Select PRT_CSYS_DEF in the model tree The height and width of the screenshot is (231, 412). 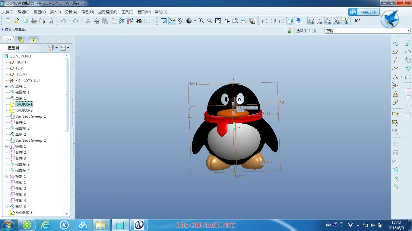[x=28, y=80]
